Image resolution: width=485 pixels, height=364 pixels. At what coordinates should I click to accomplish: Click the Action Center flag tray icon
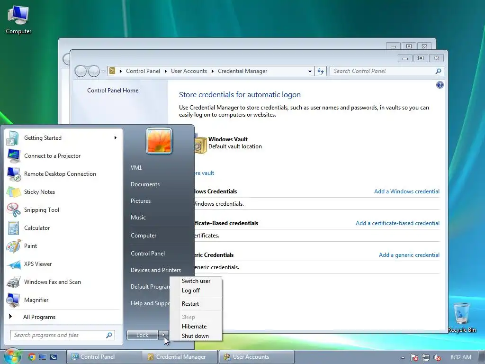point(414,357)
